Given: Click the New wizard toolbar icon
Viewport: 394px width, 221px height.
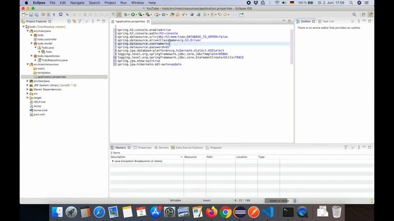Looking at the screenshot, I should (x=23, y=15).
